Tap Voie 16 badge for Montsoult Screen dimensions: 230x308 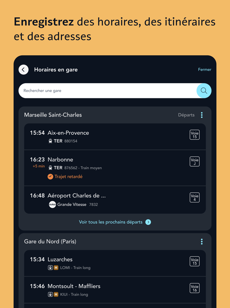pyautogui.click(x=195, y=288)
